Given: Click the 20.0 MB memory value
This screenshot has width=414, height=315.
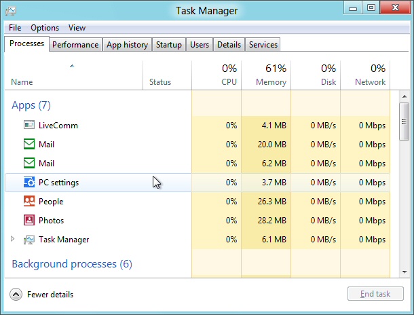Looking at the screenshot, I should point(272,145).
